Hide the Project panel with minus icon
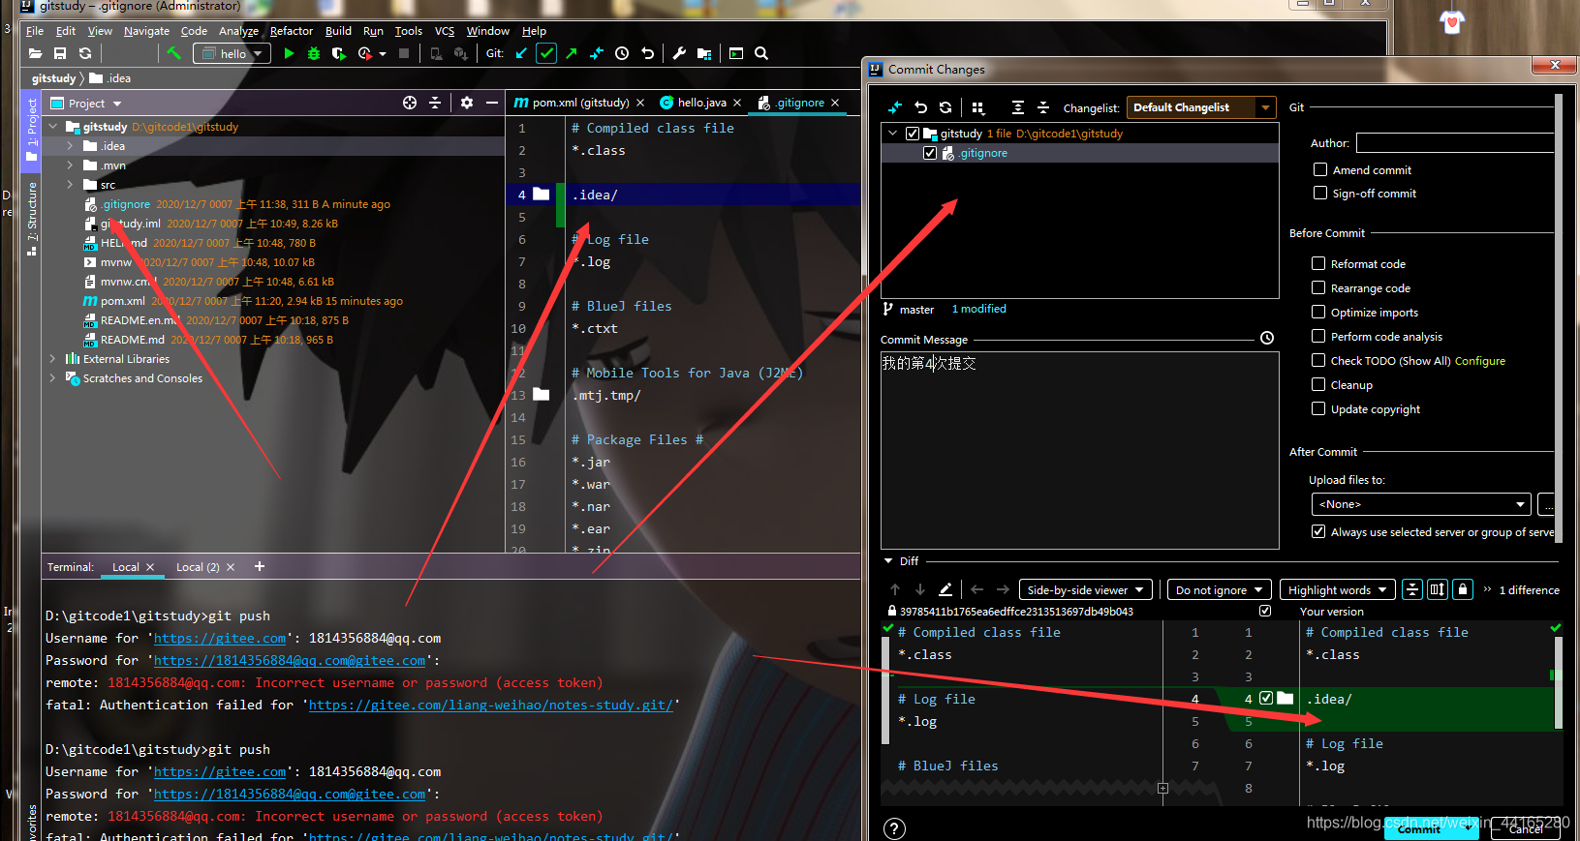This screenshot has width=1580, height=841. [492, 103]
